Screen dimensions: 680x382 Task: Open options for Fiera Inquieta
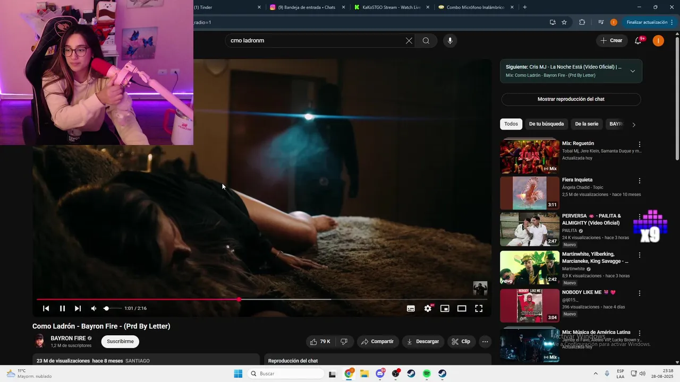pos(640,181)
